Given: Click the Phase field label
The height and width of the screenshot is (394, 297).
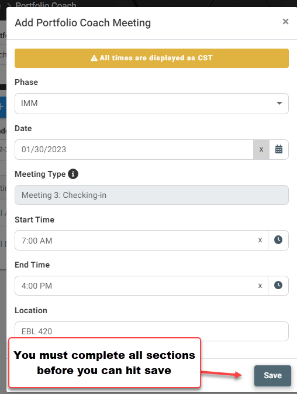Looking at the screenshot, I should 26,82.
